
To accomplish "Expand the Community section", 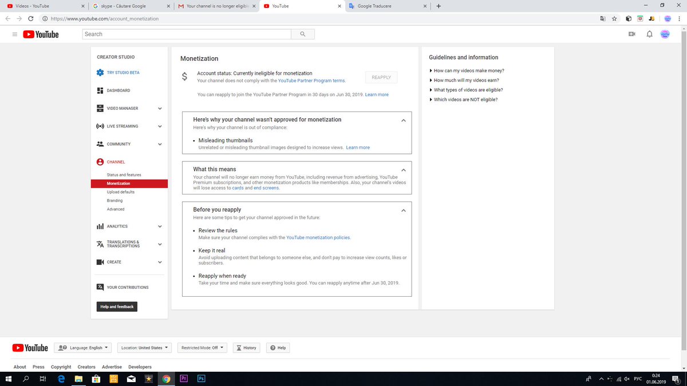I will click(160, 144).
